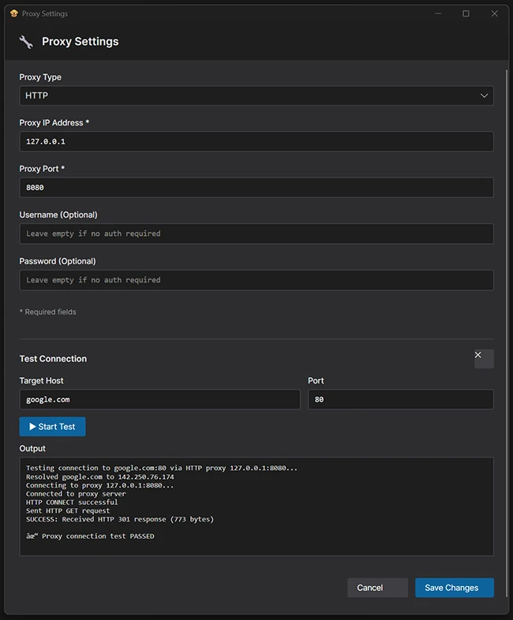Screen dimensions: 513x620
Task: Minimize the Proxy Settings window
Action: coord(437,13)
